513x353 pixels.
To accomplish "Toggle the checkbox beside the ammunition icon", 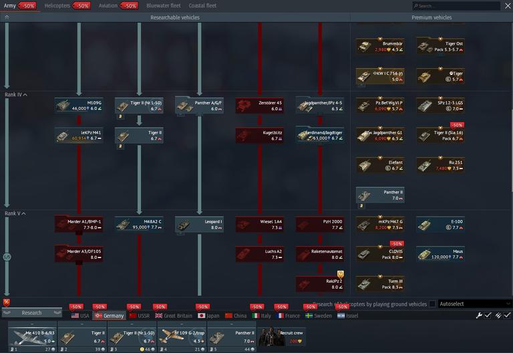I will (x=507, y=316).
